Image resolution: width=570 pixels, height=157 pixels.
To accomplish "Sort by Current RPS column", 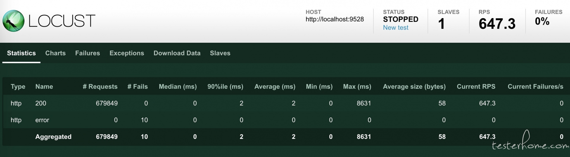I will coord(476,87).
